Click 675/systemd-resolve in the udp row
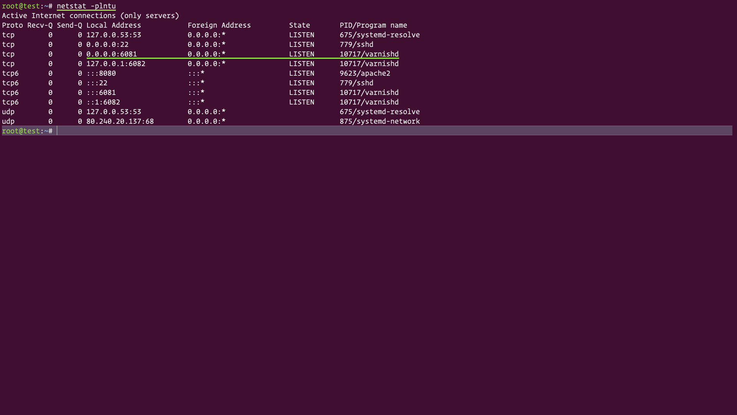Viewport: 737px width, 415px height. (x=380, y=112)
